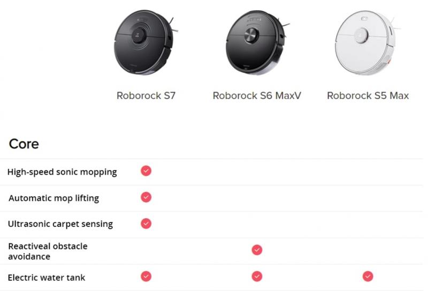428x291 pixels.
Task: Select the High-speed sonic mopping row label
Action: pyautogui.click(x=62, y=172)
